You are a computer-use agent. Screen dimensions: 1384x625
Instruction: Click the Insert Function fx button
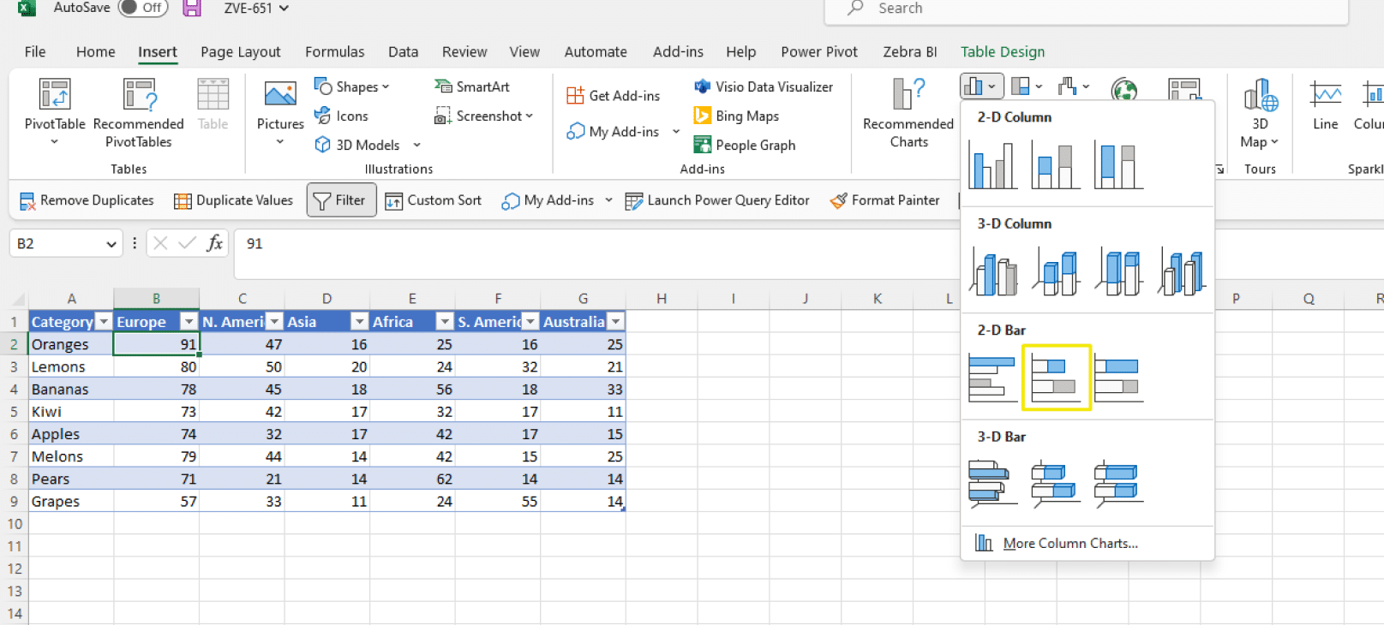[x=215, y=244]
